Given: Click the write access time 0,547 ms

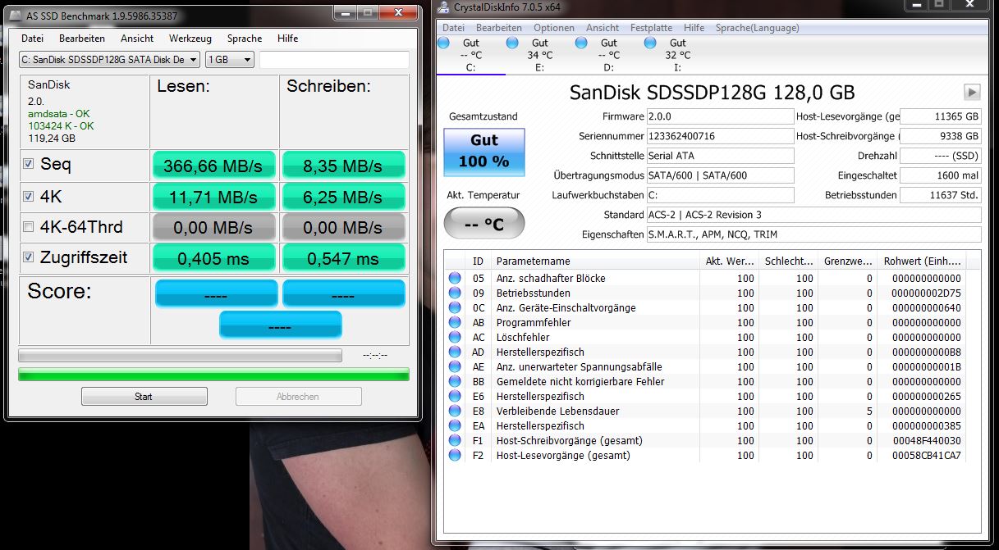Looking at the screenshot, I should tap(343, 258).
